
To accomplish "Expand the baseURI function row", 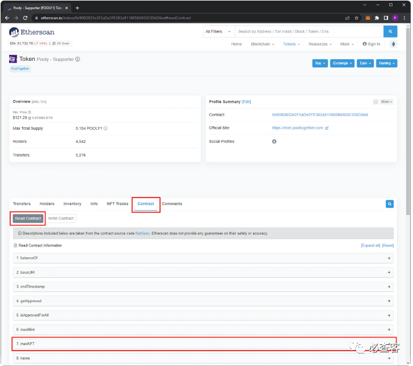I will click(203, 272).
